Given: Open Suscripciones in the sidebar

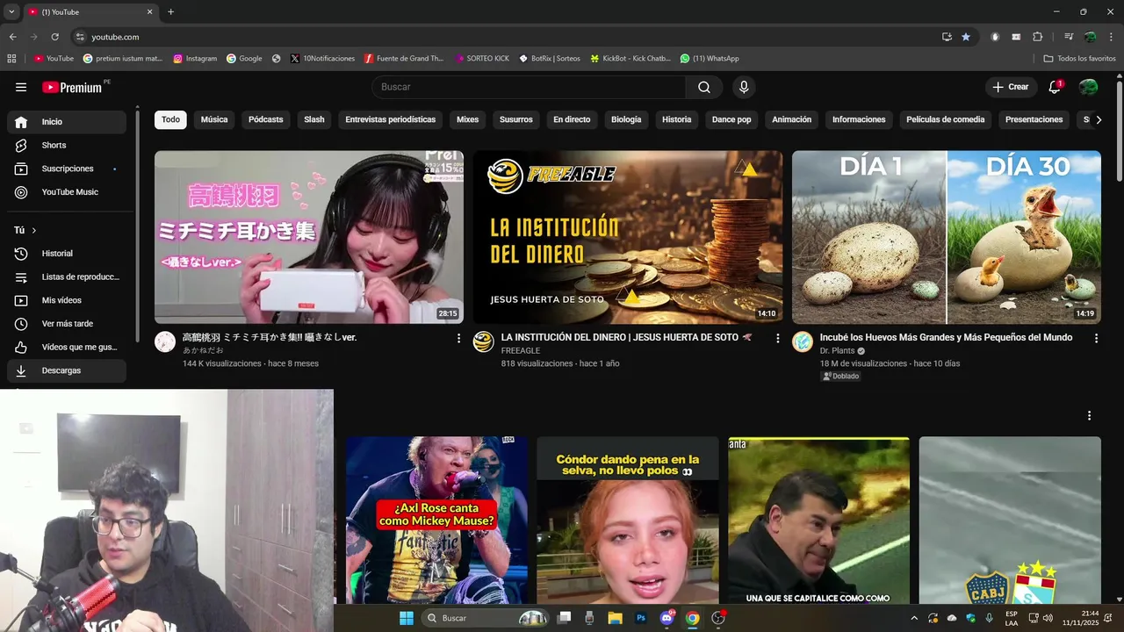Looking at the screenshot, I should [67, 169].
